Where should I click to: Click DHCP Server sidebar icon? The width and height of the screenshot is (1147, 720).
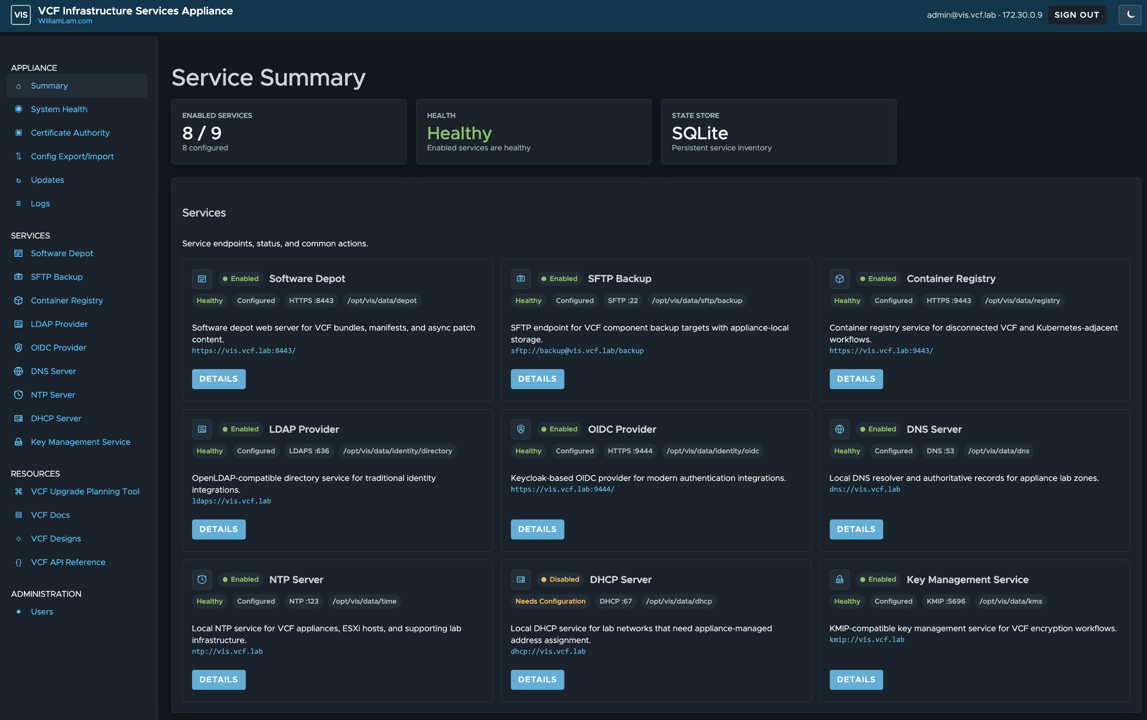coord(18,418)
